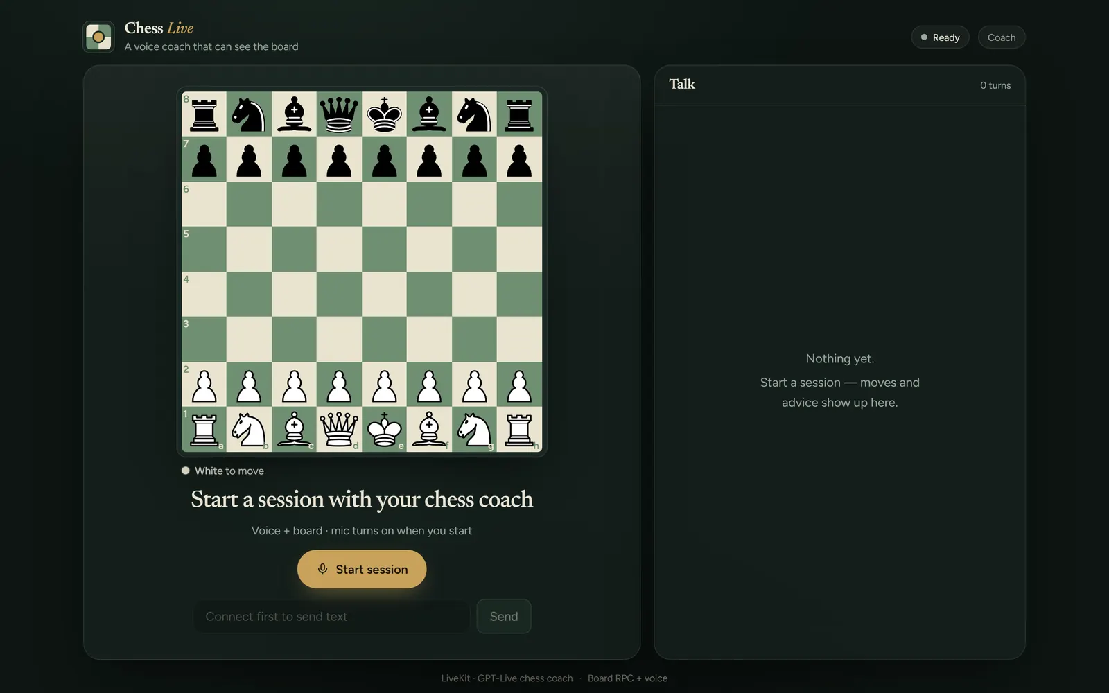Select the black knight on b8
Viewport: 1109px width, 693px height.
pyautogui.click(x=249, y=114)
